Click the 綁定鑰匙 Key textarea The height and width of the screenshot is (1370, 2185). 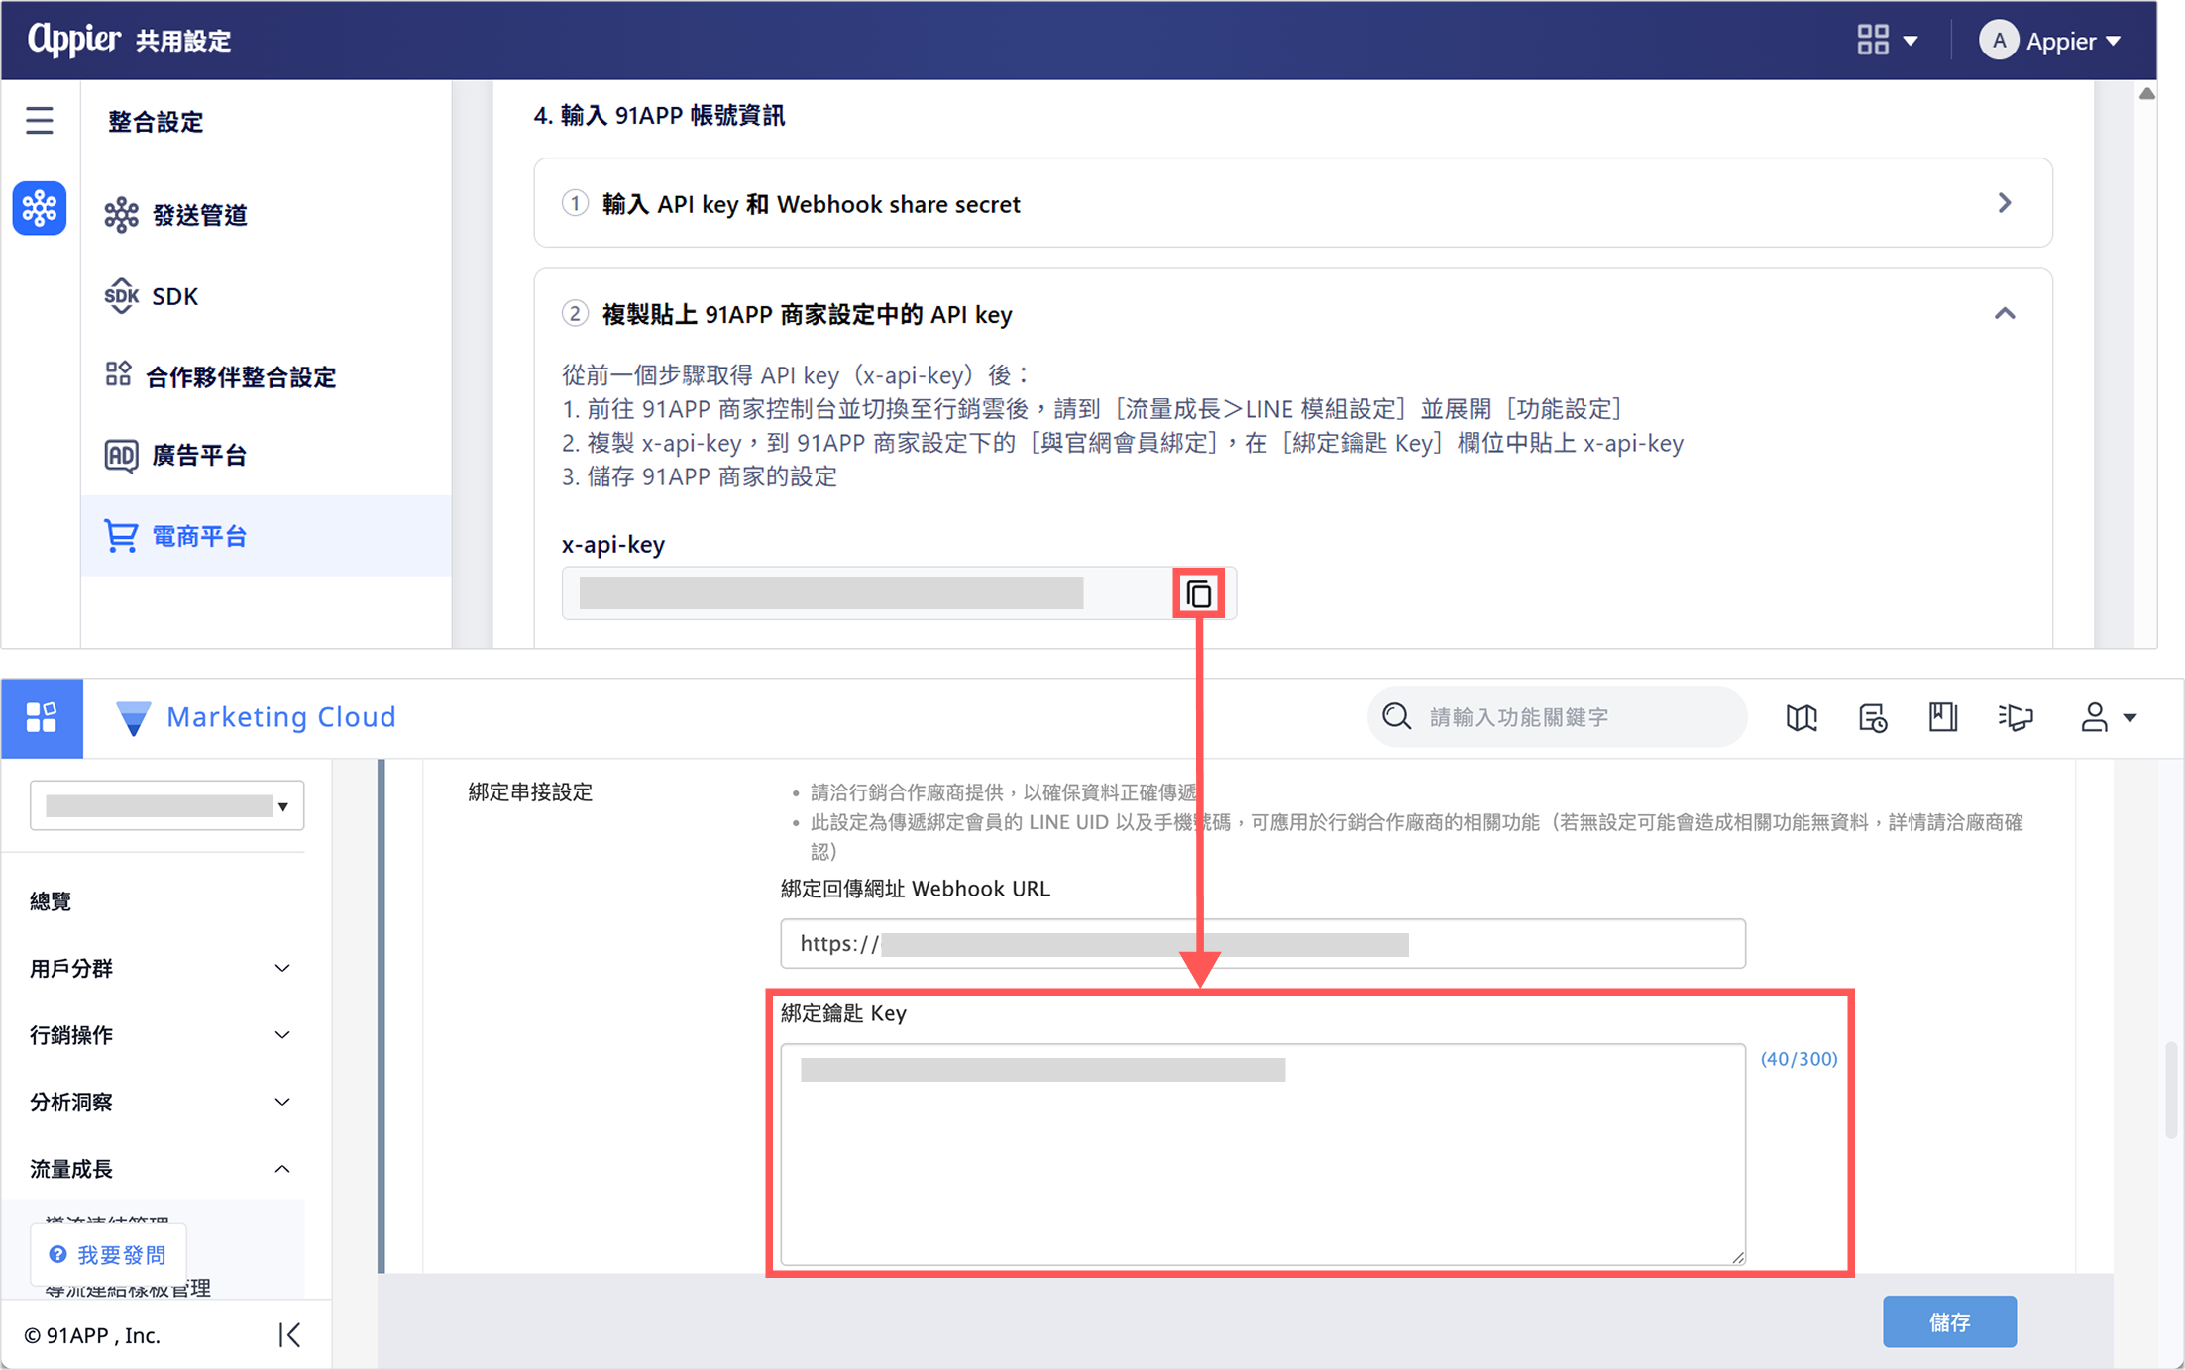(x=1262, y=1154)
